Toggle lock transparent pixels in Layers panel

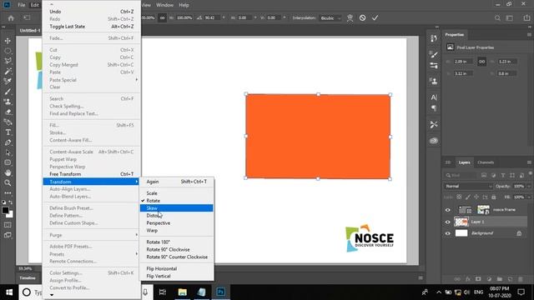459,197
